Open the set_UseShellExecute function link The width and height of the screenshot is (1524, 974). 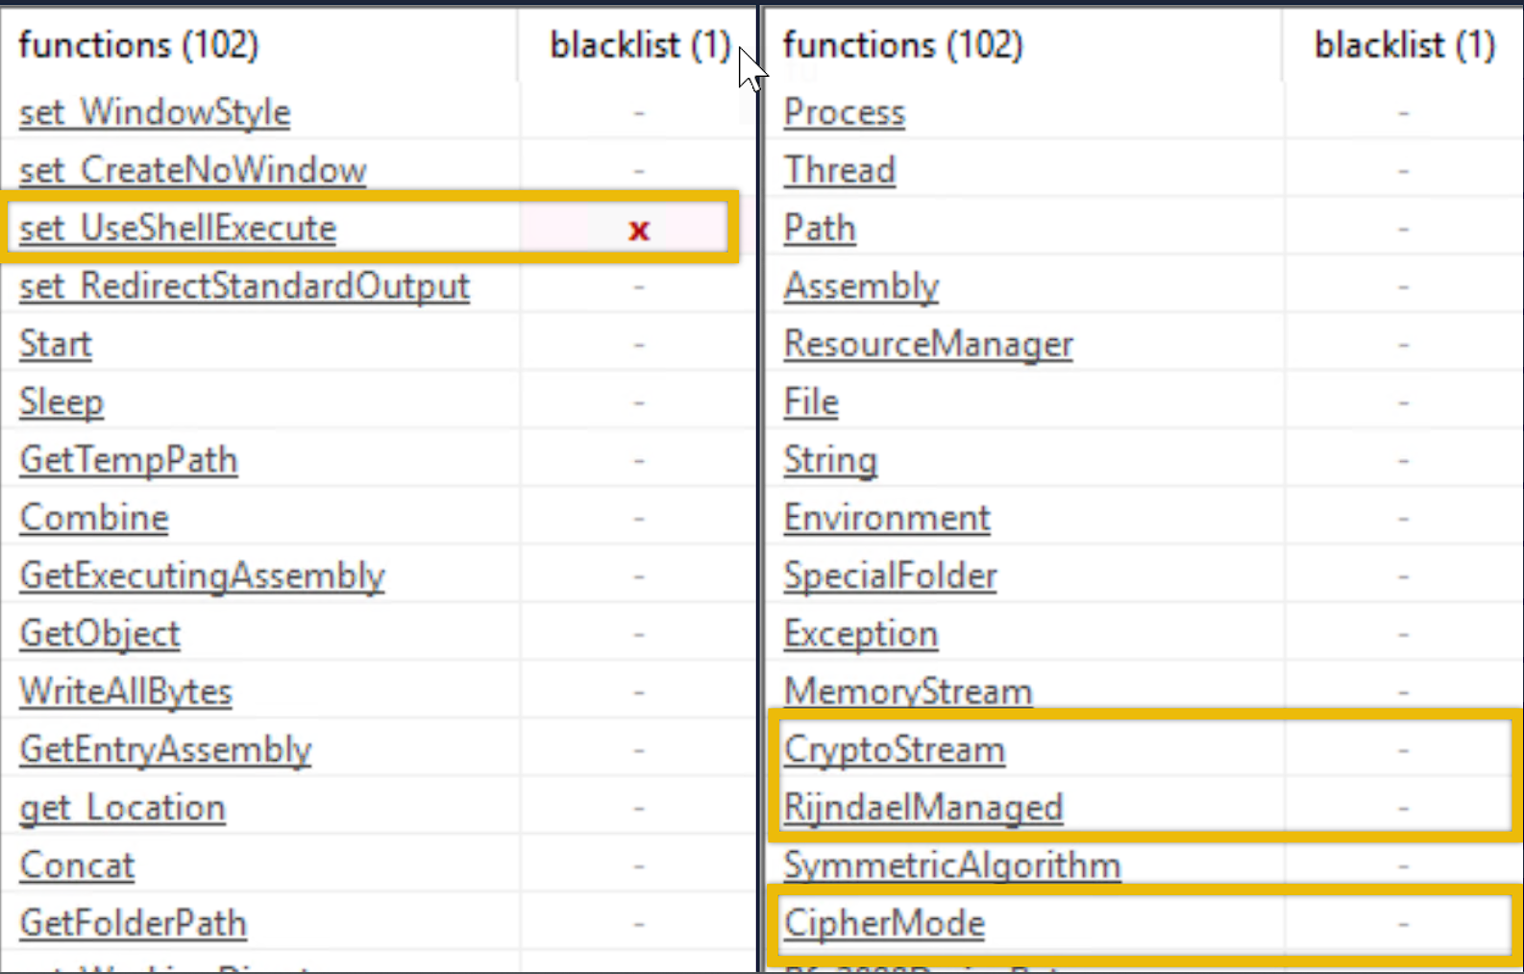click(x=178, y=229)
